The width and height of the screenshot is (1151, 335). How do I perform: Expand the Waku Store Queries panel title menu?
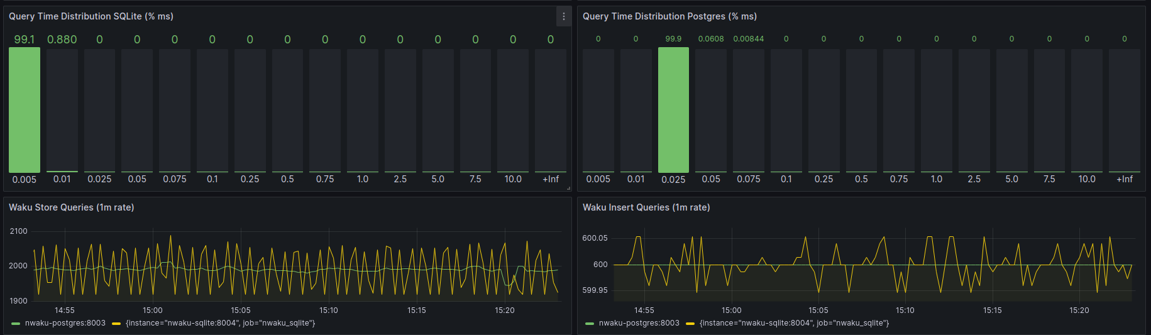[x=71, y=207]
